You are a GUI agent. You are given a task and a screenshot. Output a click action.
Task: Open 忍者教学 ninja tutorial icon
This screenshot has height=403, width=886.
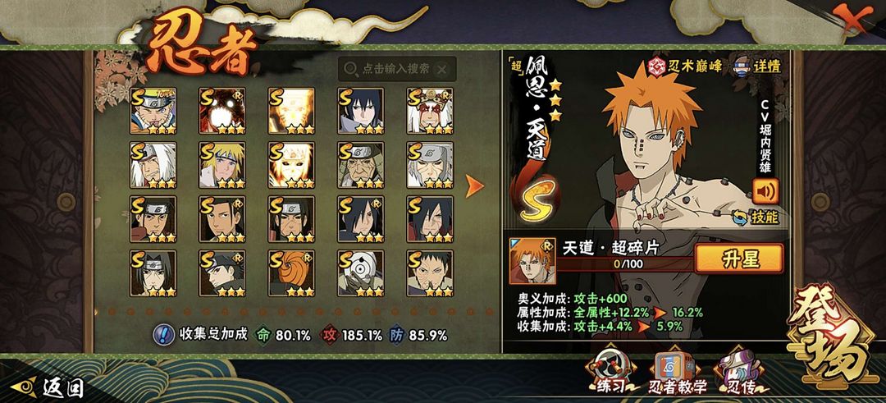tap(677, 372)
